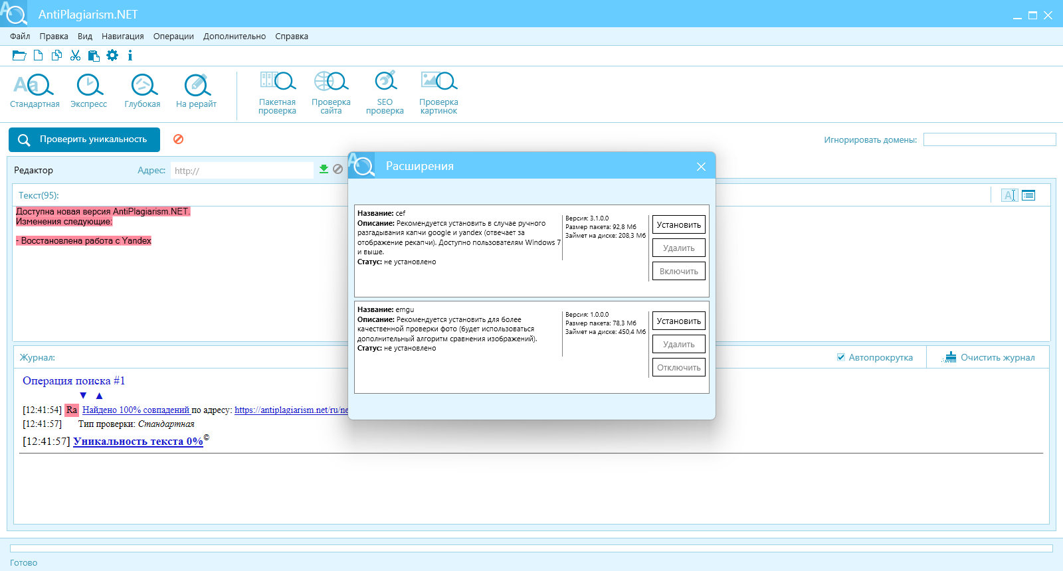Click the Операция поиска #1 heading
This screenshot has height=571, width=1063.
click(x=74, y=380)
